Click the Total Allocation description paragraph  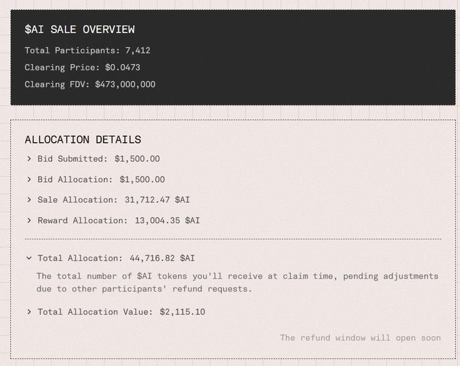point(237,282)
